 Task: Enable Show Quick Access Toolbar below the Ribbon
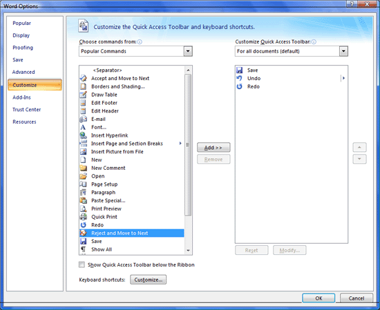82,264
